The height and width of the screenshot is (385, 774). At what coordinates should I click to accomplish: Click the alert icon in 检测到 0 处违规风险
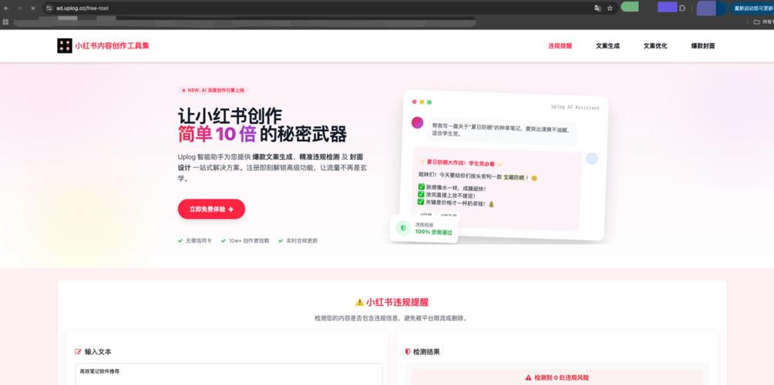(x=529, y=377)
